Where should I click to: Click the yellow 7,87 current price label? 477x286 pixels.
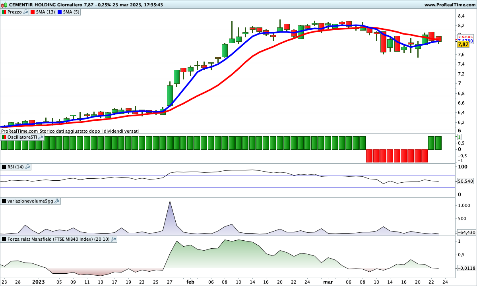point(462,44)
